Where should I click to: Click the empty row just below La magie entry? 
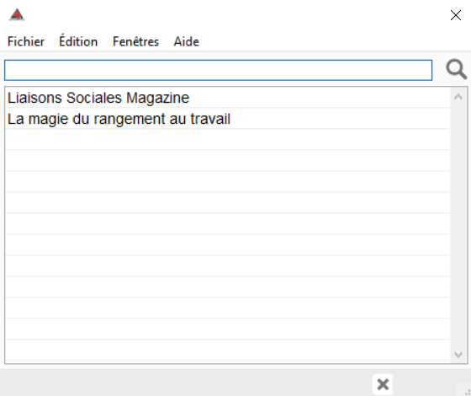(x=227, y=139)
